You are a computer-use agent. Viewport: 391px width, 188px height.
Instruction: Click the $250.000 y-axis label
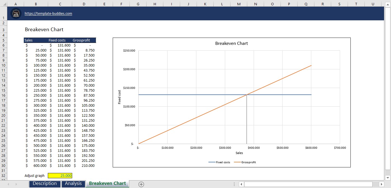point(129,51)
